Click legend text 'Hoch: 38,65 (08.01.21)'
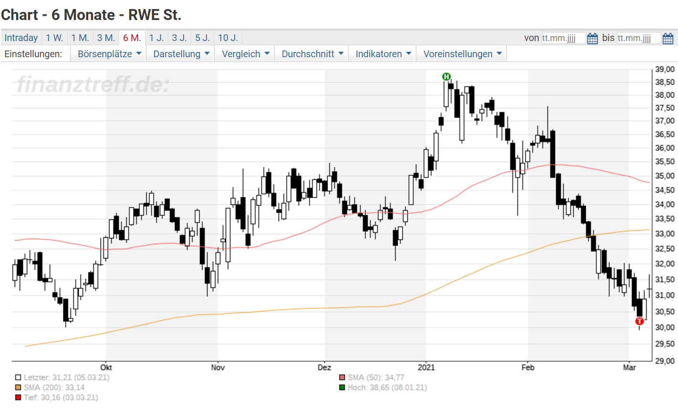The image size is (678, 410). 387,388
